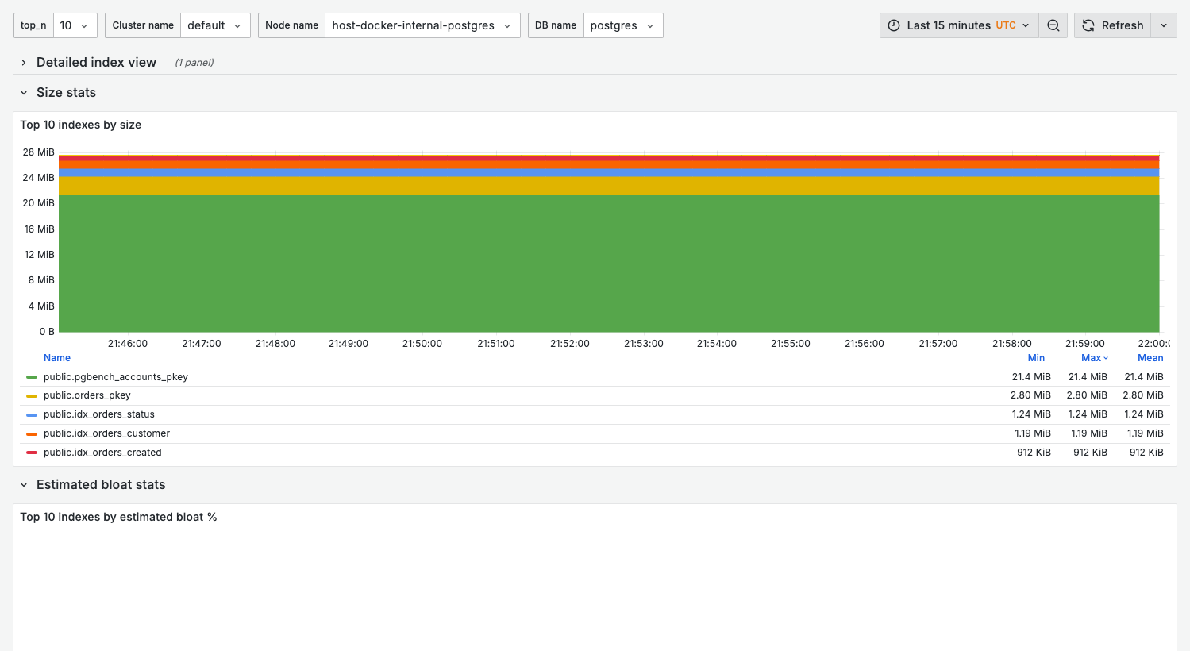Click the zoom-out magnifier icon
The height and width of the screenshot is (651, 1190).
point(1053,25)
